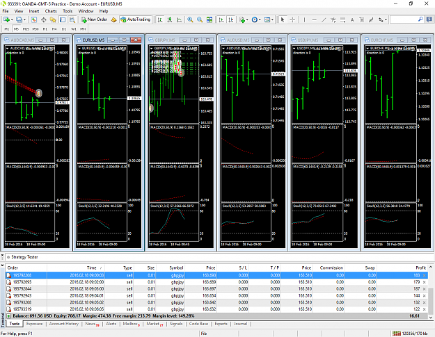Switch to the M1 timeframe
Screen dimensions: 435x337
coord(7,28)
